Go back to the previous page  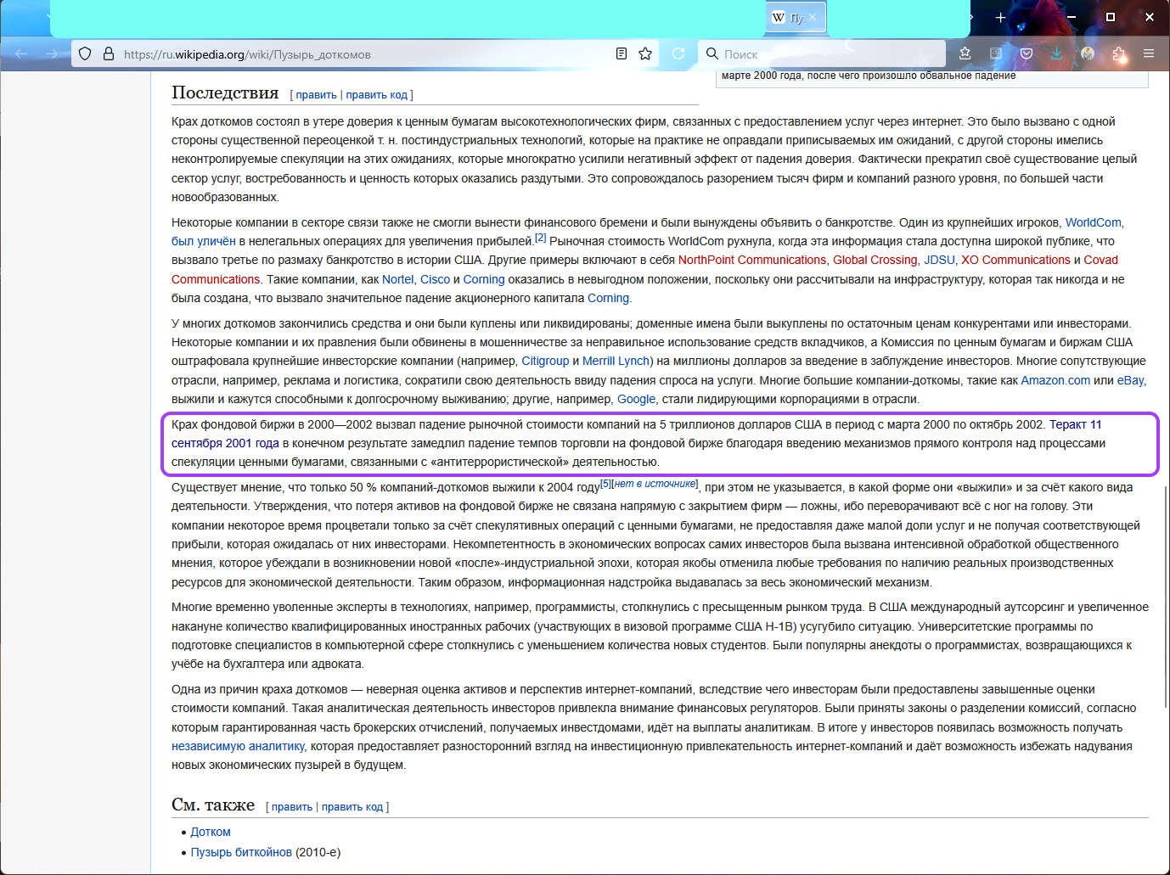point(22,53)
